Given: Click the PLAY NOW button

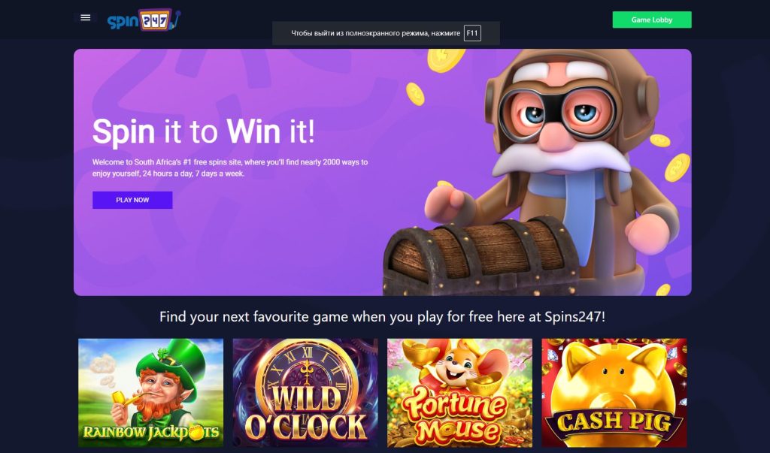Looking at the screenshot, I should pos(132,200).
